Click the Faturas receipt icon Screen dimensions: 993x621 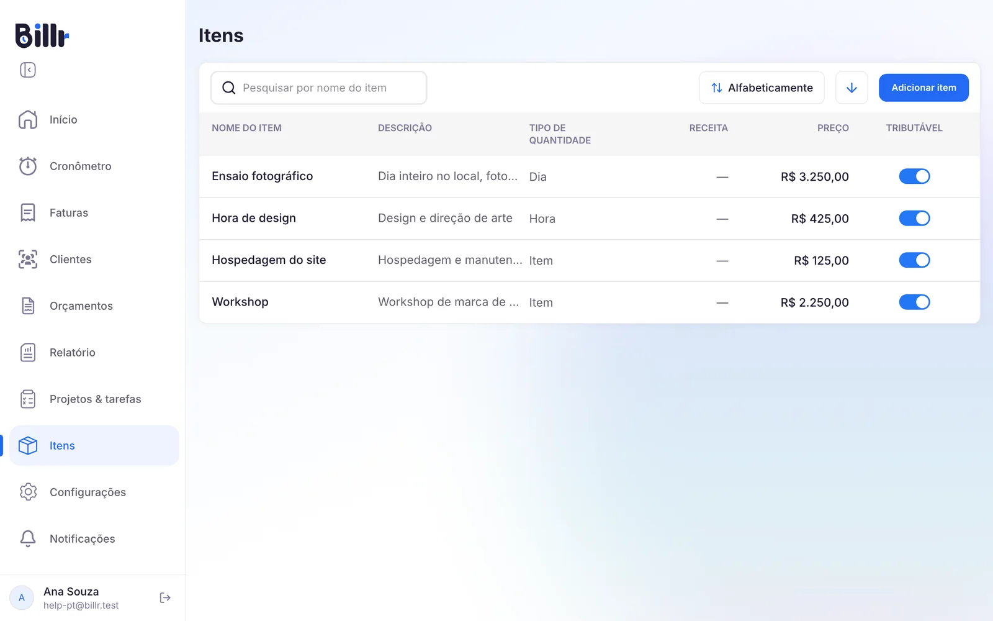[x=28, y=212]
